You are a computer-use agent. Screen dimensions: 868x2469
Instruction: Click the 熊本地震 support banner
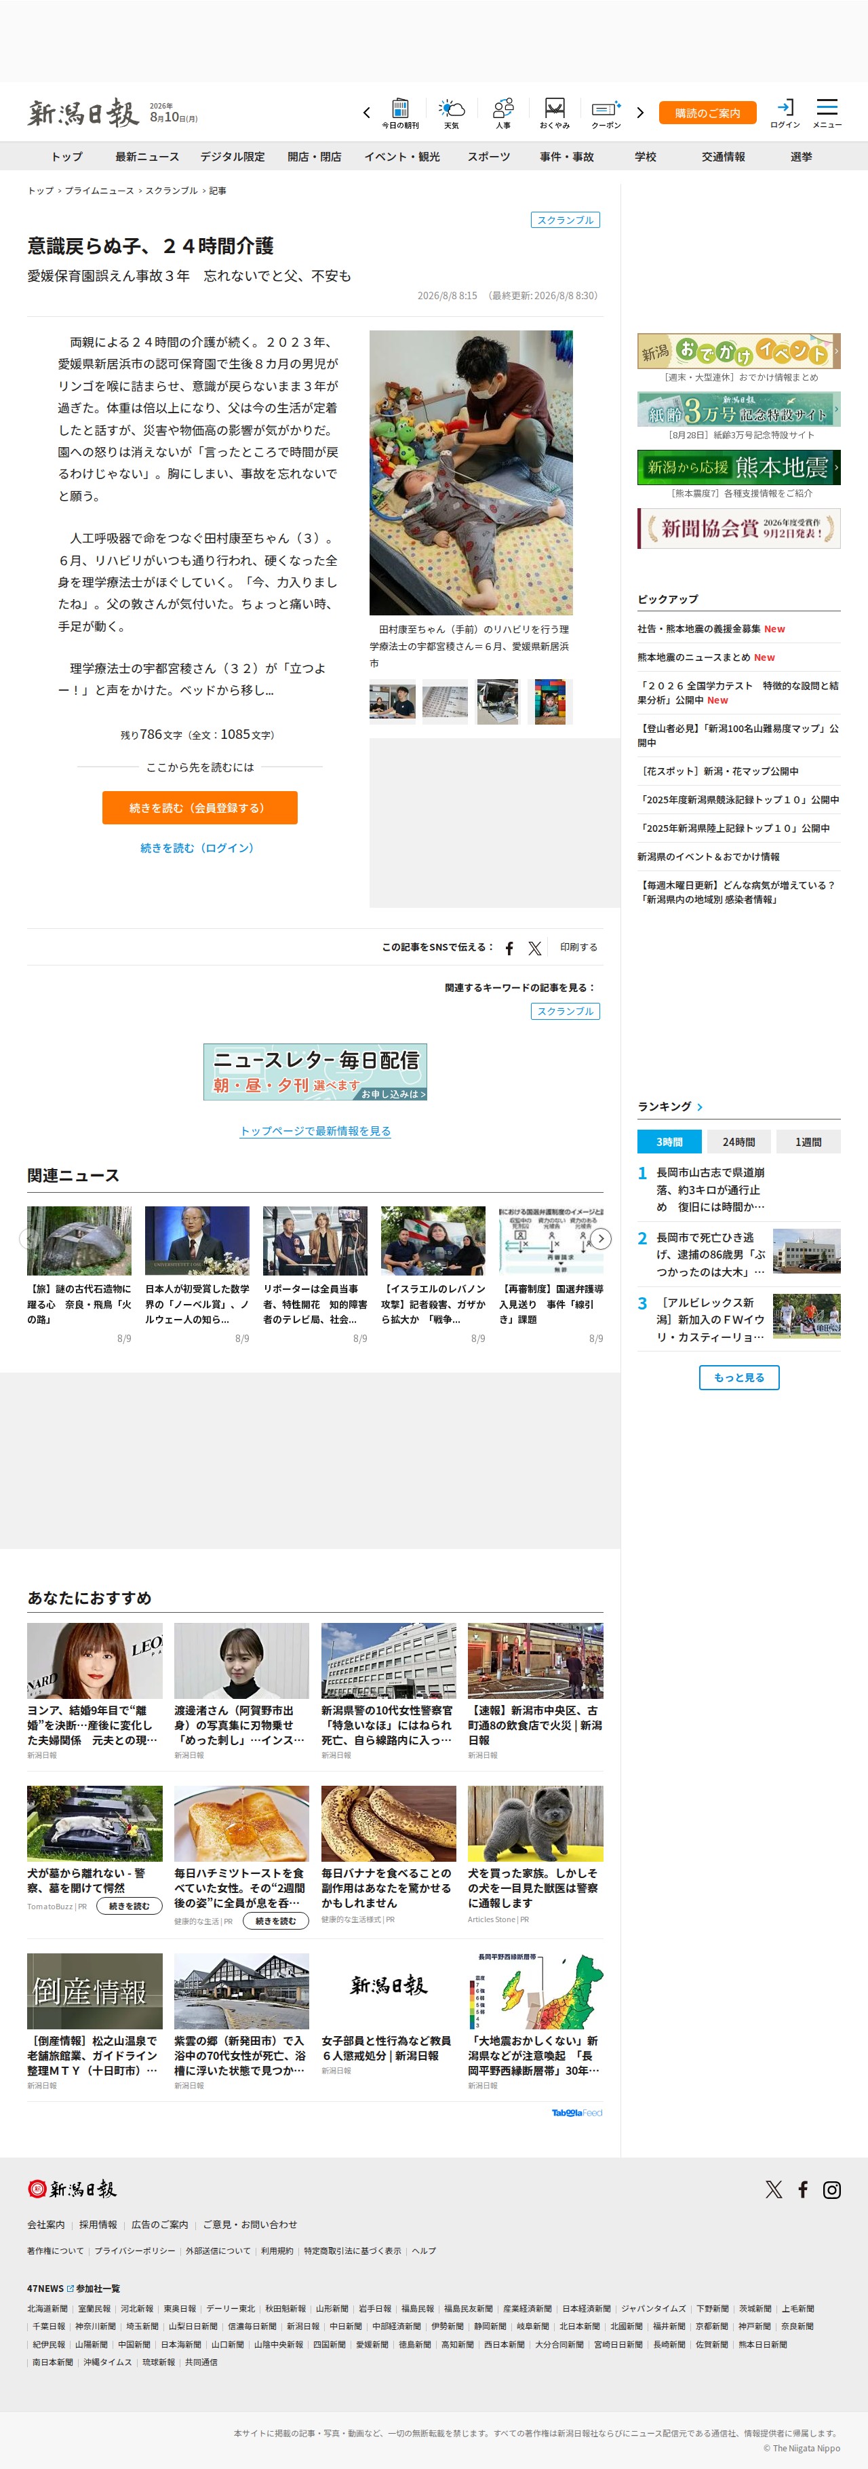pos(738,467)
